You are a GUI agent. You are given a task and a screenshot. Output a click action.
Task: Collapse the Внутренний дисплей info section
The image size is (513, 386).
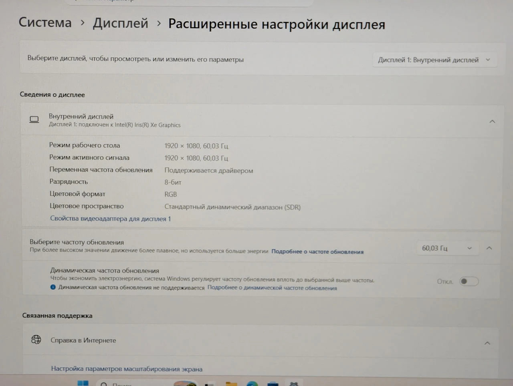[492, 121]
